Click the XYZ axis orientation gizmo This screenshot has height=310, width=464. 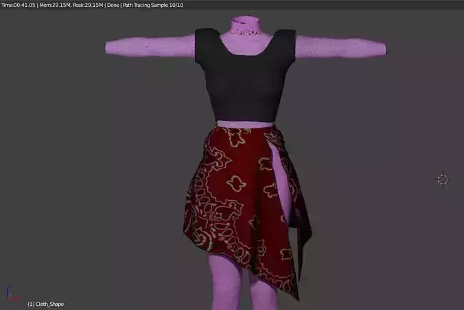13,292
